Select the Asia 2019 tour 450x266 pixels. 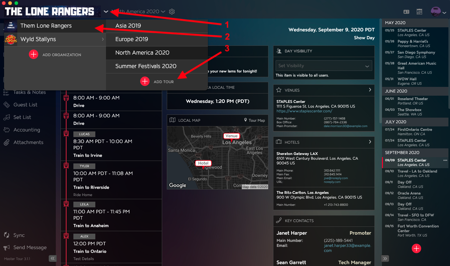(157, 26)
